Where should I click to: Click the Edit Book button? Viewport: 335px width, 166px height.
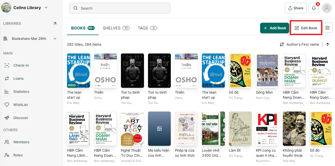pyautogui.click(x=306, y=28)
